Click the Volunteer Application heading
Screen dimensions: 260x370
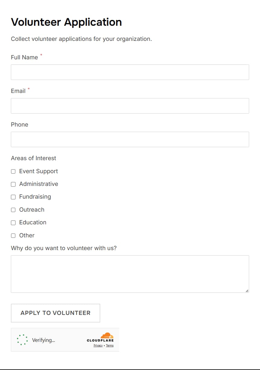point(66,22)
